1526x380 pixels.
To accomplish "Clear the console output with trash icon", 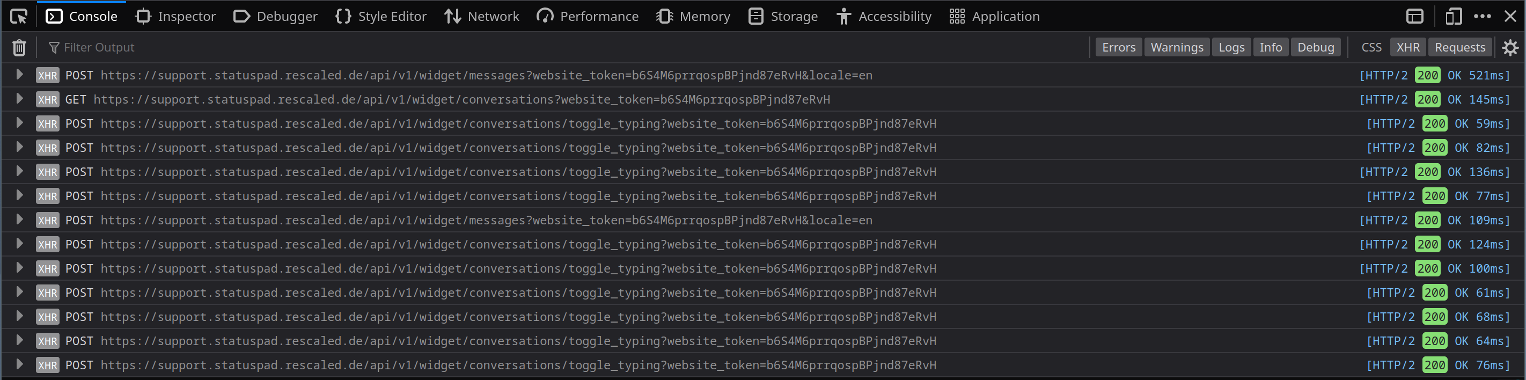I will coord(19,47).
